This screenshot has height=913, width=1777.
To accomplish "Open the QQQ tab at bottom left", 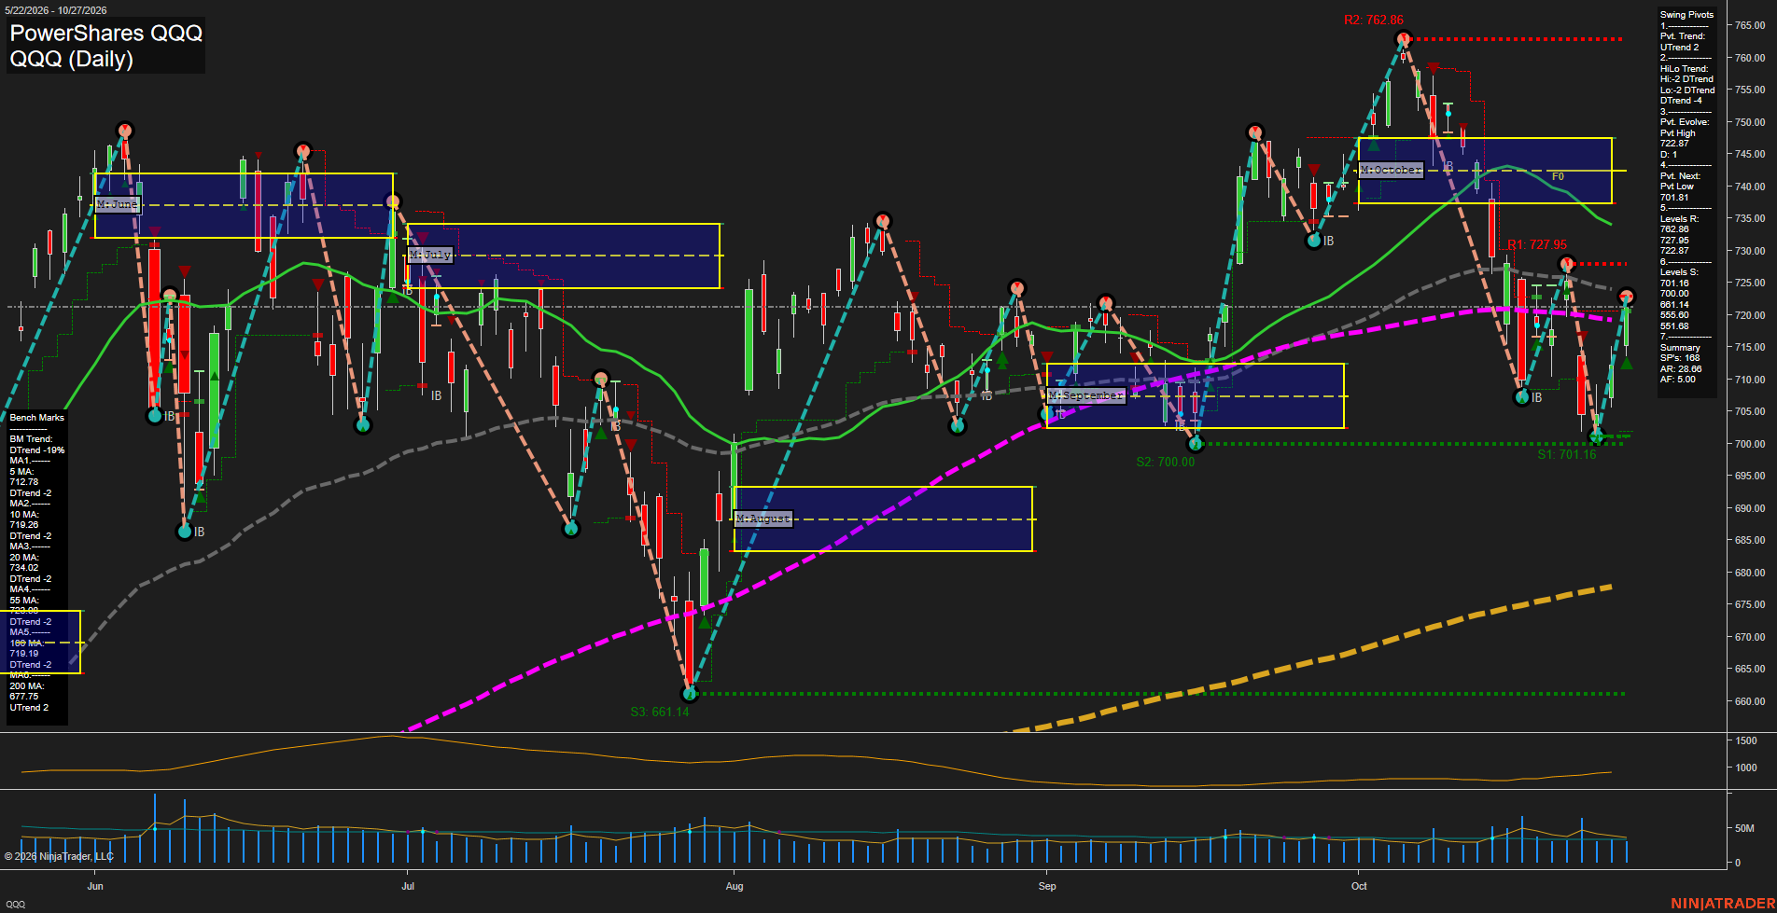I will pos(16,904).
